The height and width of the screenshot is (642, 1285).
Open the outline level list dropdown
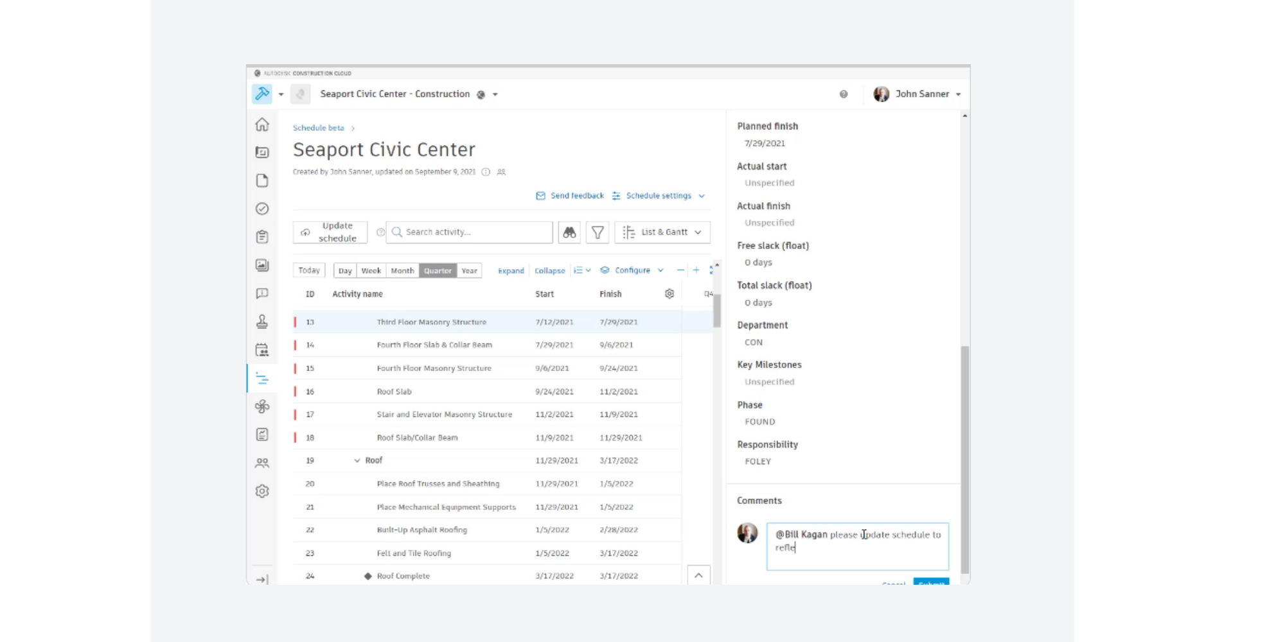coord(582,270)
